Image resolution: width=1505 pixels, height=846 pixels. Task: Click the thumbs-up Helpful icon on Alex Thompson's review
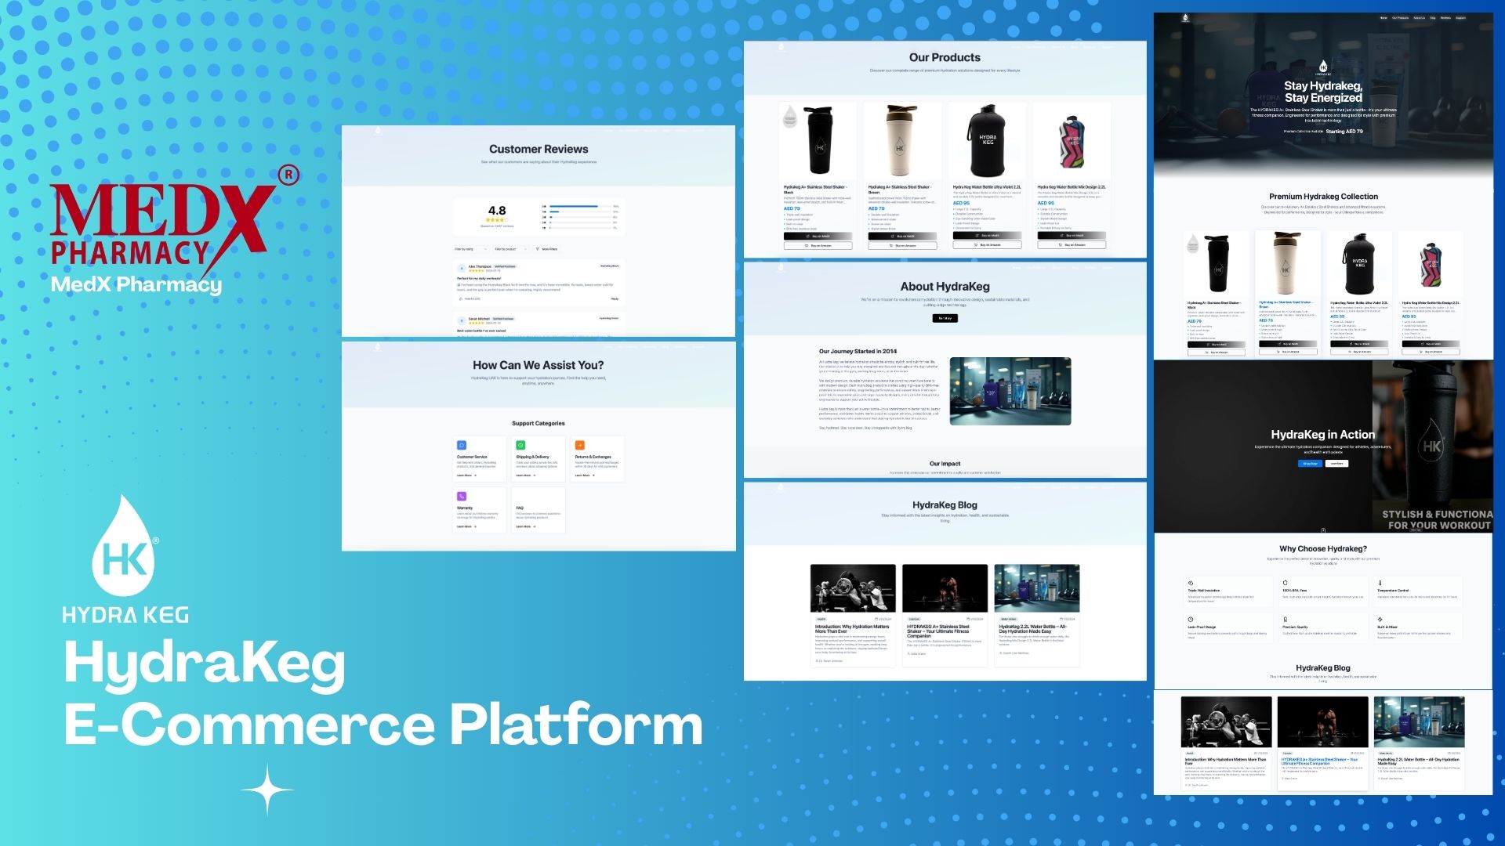tap(461, 298)
